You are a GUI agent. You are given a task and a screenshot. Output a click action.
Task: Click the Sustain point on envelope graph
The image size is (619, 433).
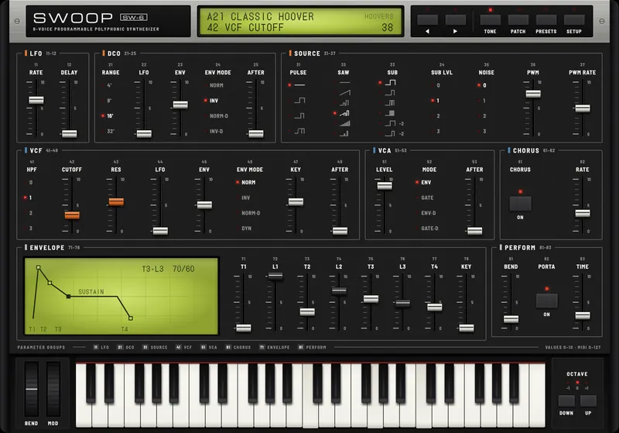click(x=68, y=297)
